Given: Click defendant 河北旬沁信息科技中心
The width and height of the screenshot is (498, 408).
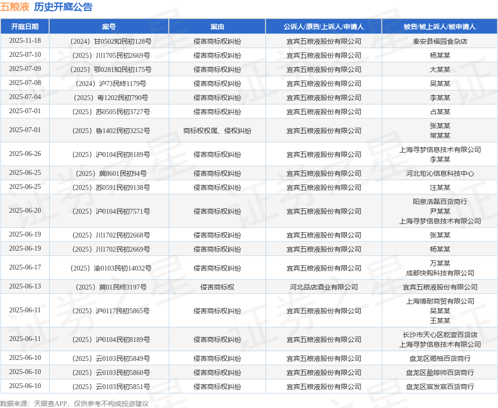Looking at the screenshot, I should tap(440, 173).
